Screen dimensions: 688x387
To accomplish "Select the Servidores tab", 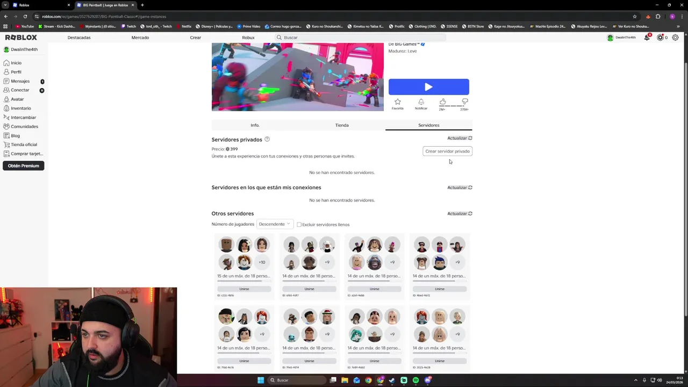I will pyautogui.click(x=429, y=125).
